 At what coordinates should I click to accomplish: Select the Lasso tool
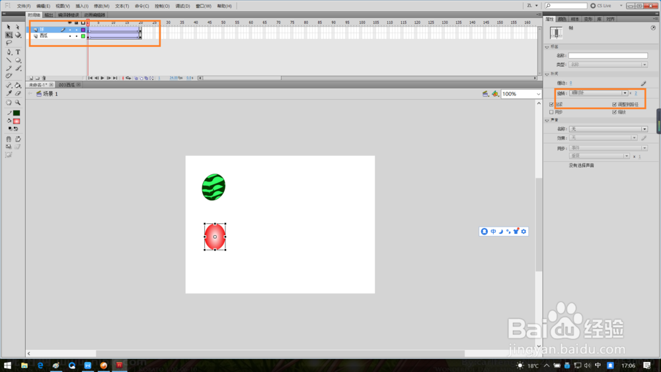(x=9, y=43)
